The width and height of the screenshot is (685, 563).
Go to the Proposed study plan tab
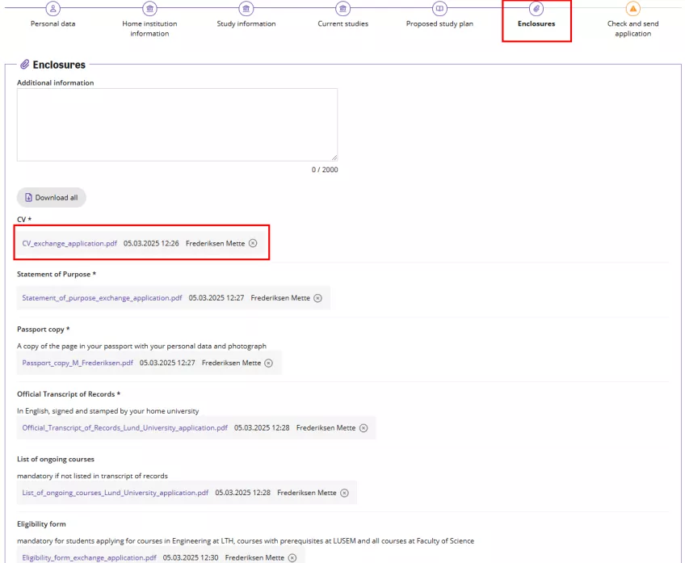(439, 24)
